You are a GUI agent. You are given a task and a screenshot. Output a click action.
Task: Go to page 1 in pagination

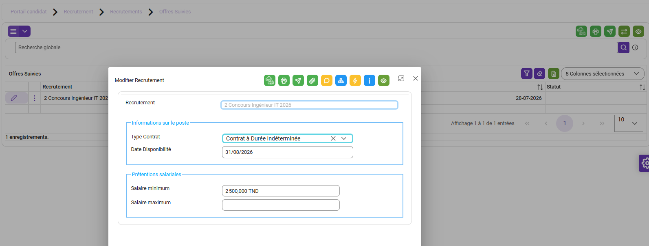point(565,123)
